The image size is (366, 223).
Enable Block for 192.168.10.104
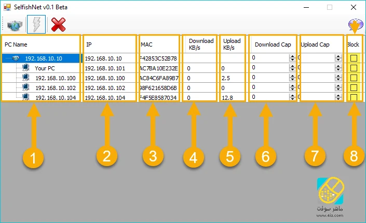[354, 97]
